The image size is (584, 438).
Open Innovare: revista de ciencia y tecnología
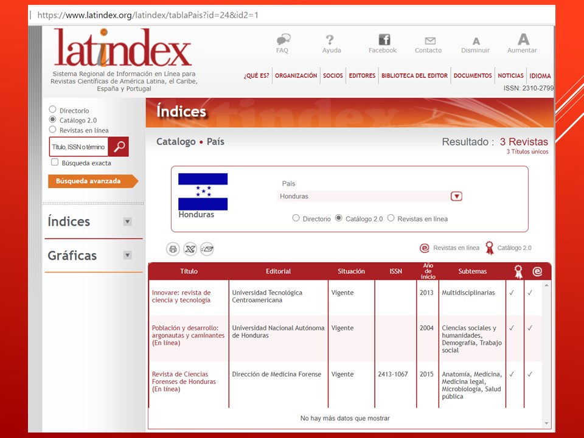point(181,296)
